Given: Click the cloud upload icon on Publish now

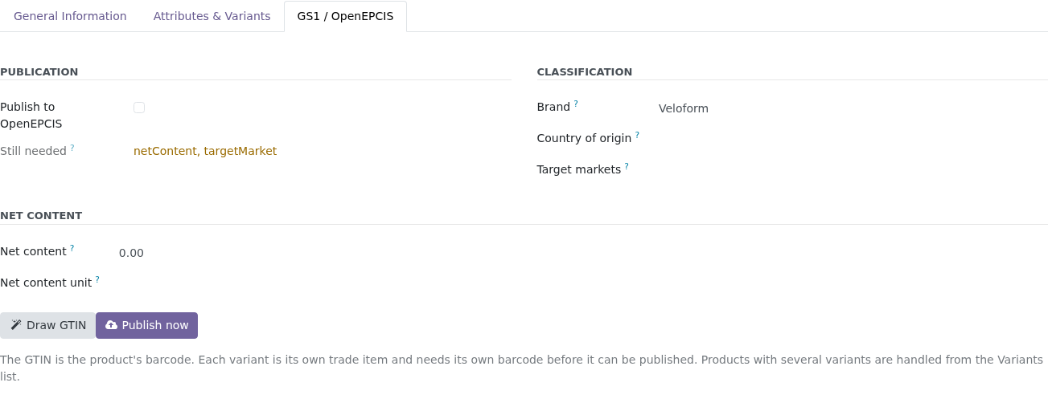Looking at the screenshot, I should (x=111, y=325).
